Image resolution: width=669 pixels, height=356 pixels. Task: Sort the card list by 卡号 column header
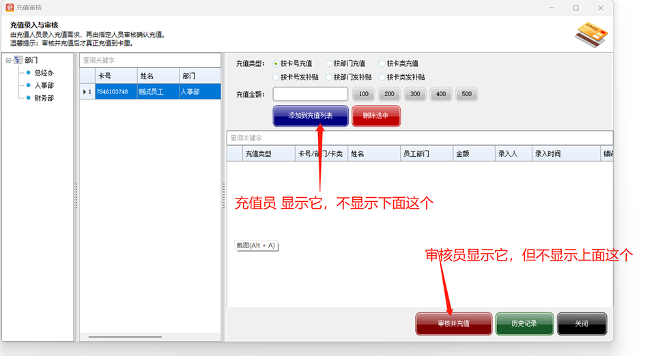(115, 76)
